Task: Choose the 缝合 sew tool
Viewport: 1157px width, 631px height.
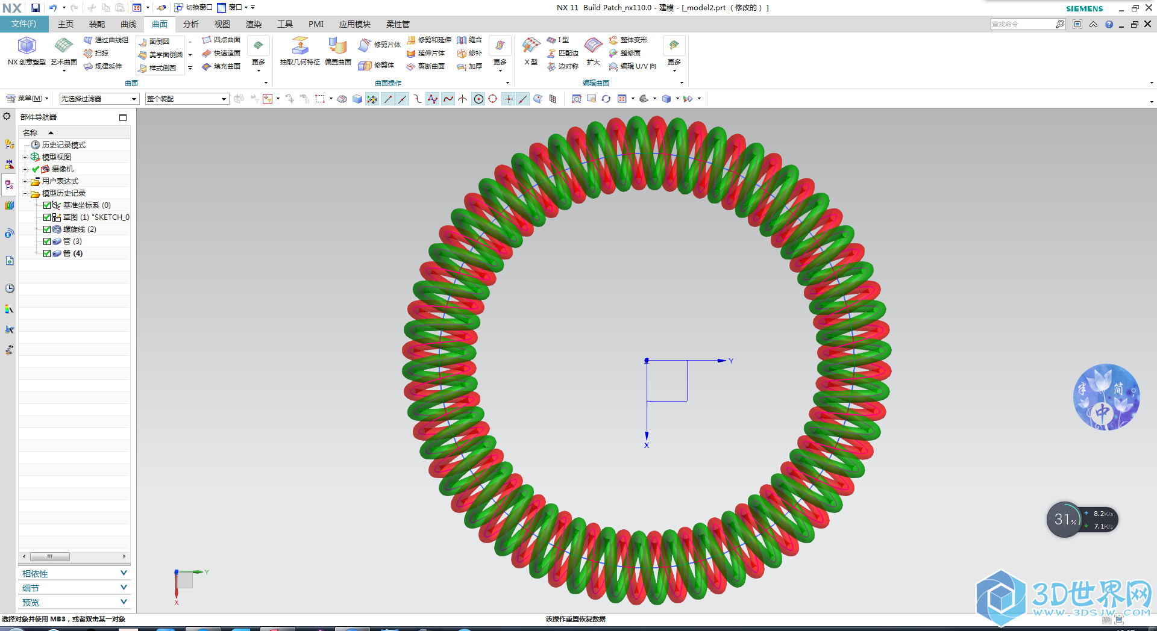Action: 469,40
